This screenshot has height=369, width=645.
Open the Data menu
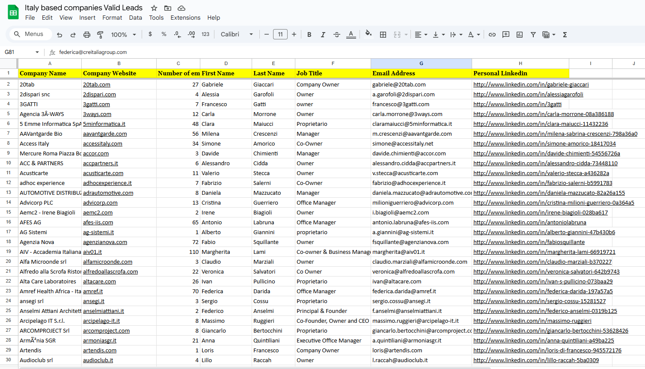click(135, 18)
